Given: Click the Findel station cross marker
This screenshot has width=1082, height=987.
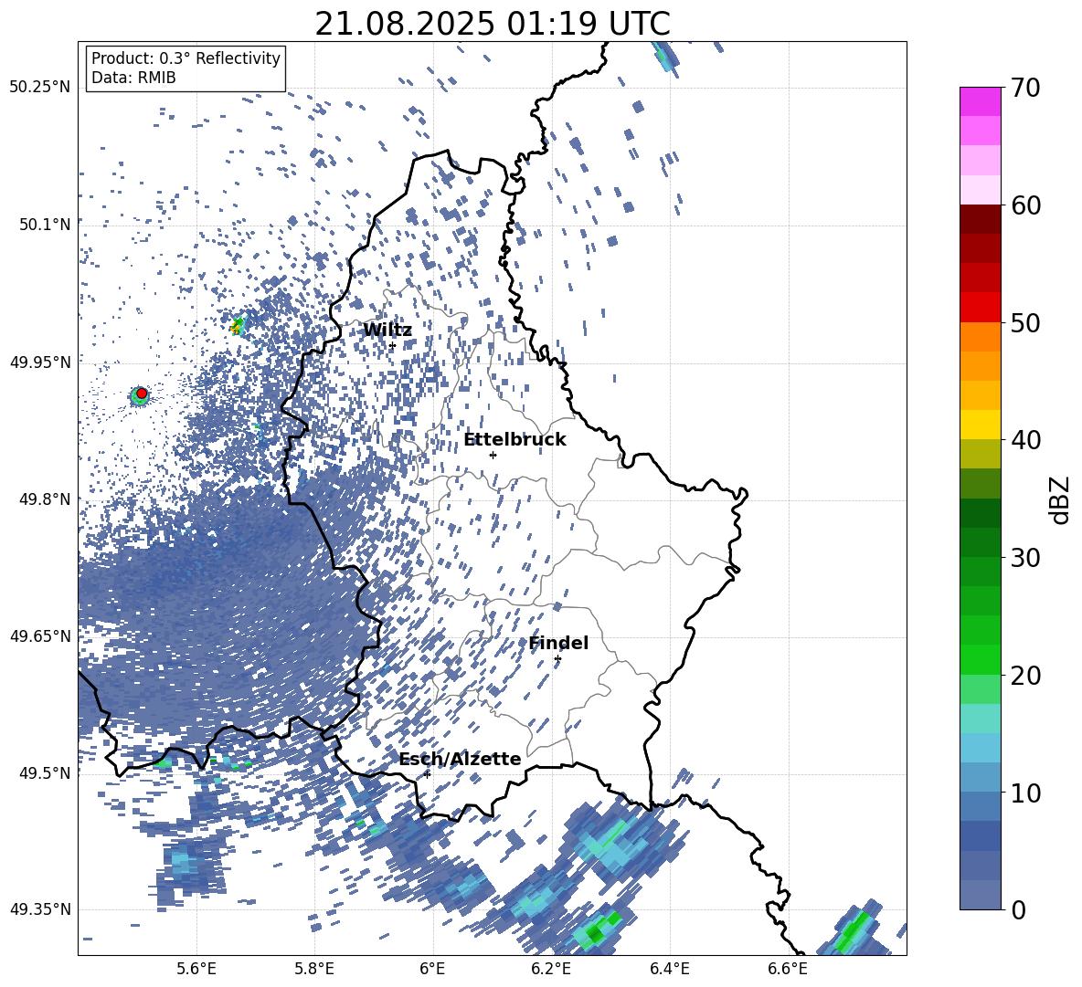Looking at the screenshot, I should click(557, 659).
